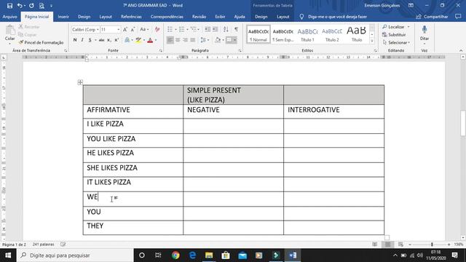Toggle show paragraph marks ¶

point(236,29)
